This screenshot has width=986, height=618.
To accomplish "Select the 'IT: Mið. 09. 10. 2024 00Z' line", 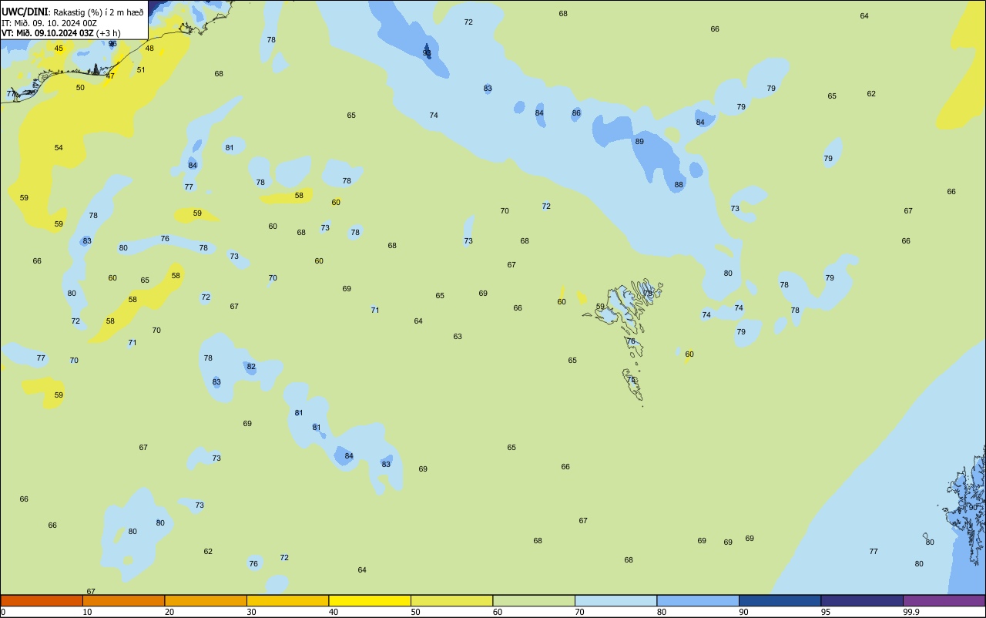I will (49, 22).
